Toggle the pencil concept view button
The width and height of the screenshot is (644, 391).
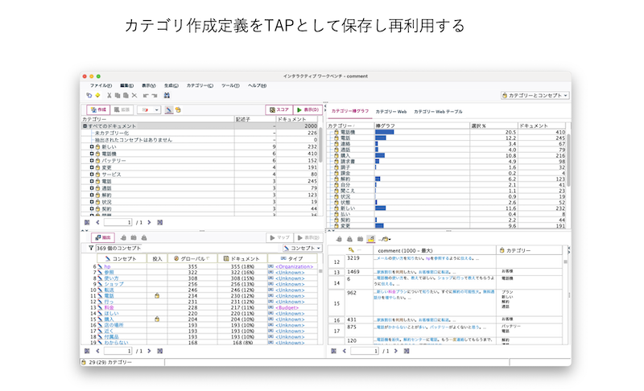[x=169, y=110]
